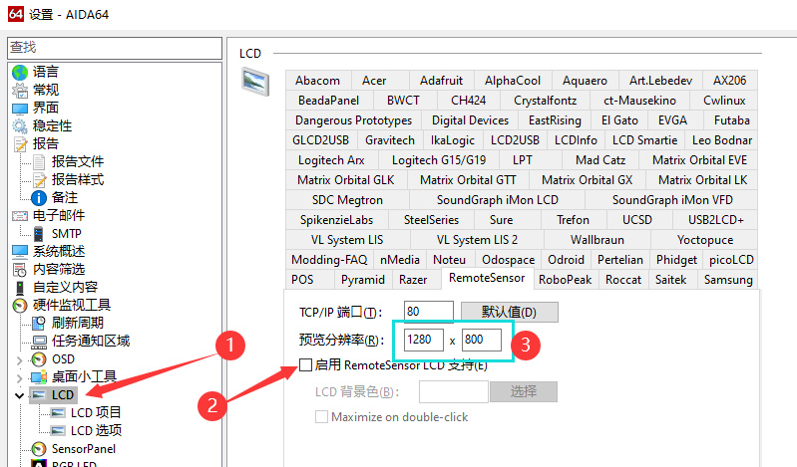Expand the 桌面小工具 tree node
The width and height of the screenshot is (797, 467).
[19, 378]
